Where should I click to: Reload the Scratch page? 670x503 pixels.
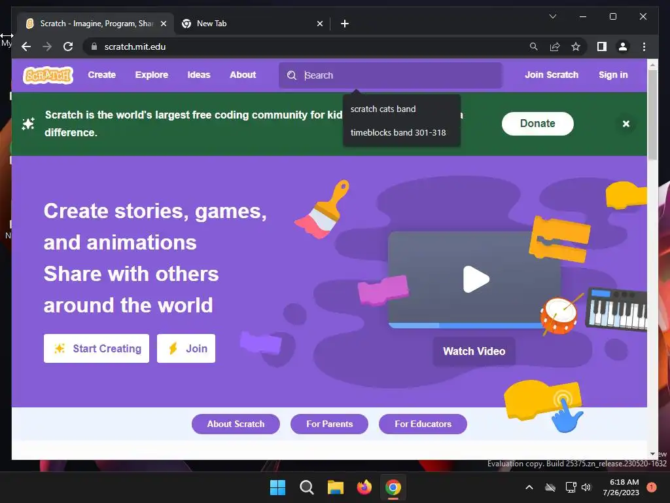[x=68, y=47]
